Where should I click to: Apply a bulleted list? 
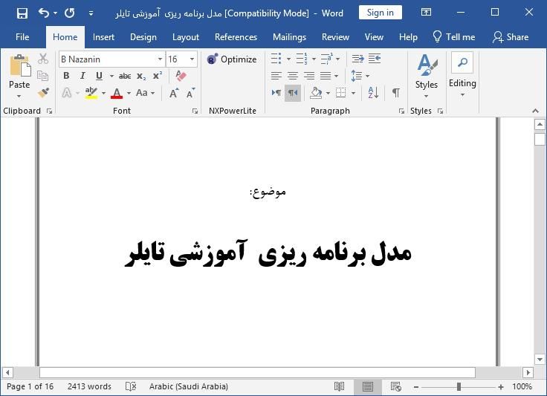[x=276, y=59]
